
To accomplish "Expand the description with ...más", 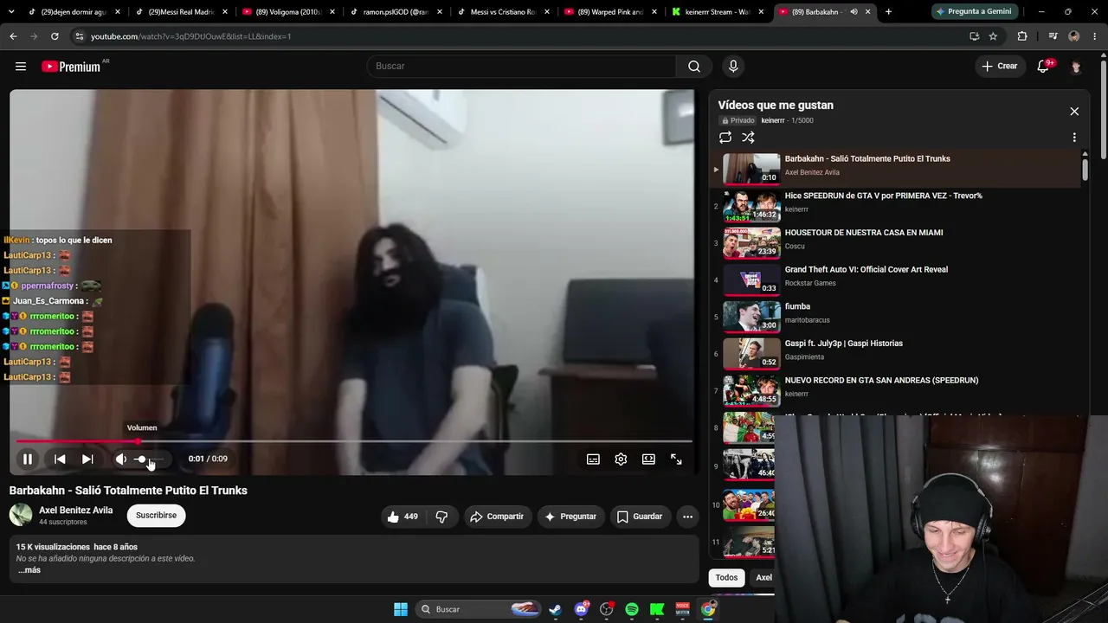I will (x=29, y=570).
